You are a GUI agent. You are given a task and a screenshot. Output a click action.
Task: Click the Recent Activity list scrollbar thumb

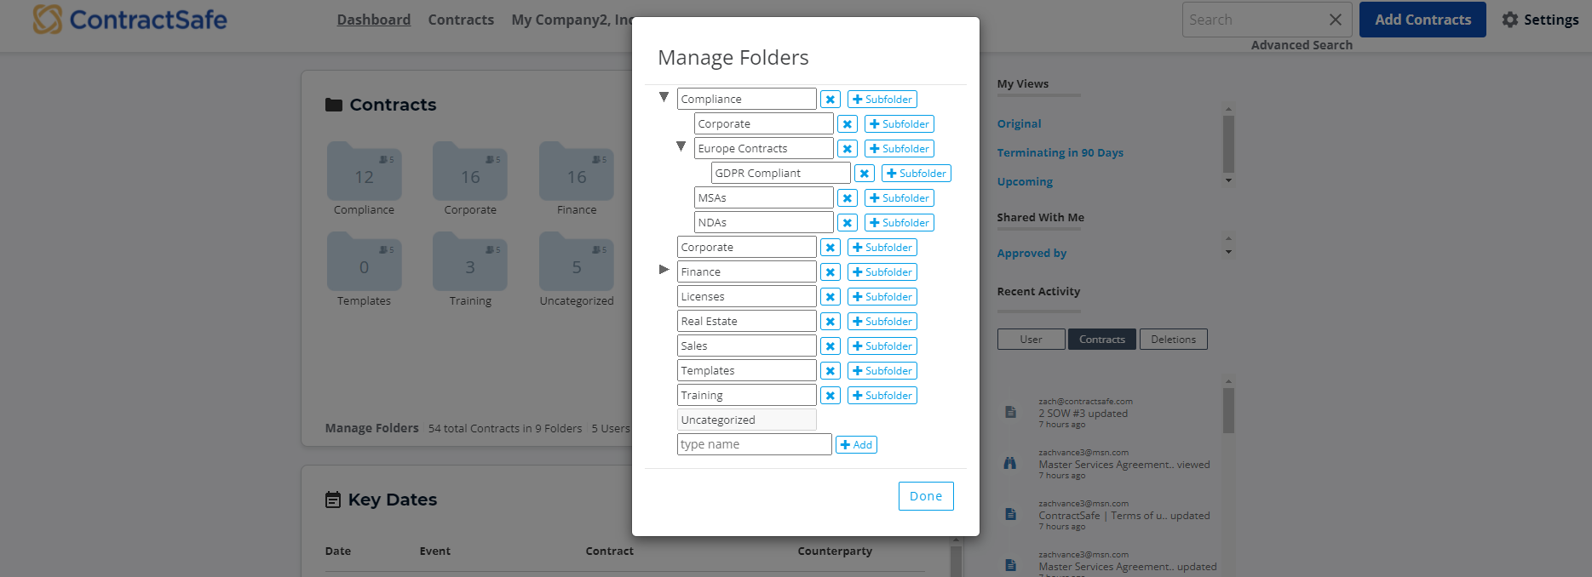1228,410
